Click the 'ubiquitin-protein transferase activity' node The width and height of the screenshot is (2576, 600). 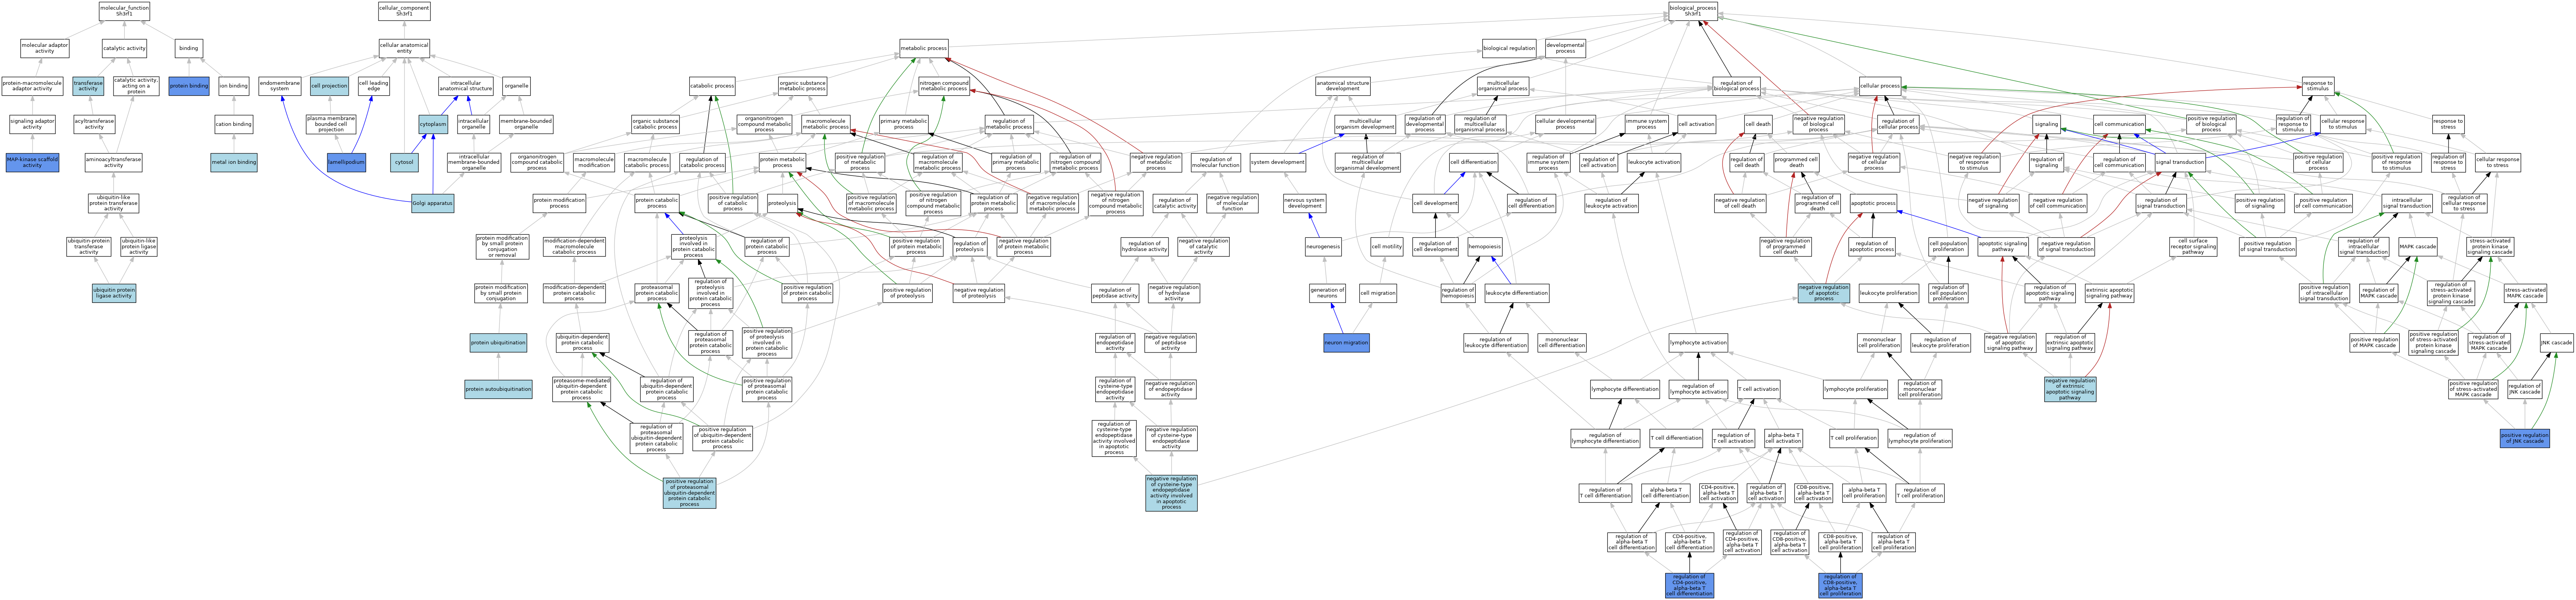pyautogui.click(x=89, y=246)
